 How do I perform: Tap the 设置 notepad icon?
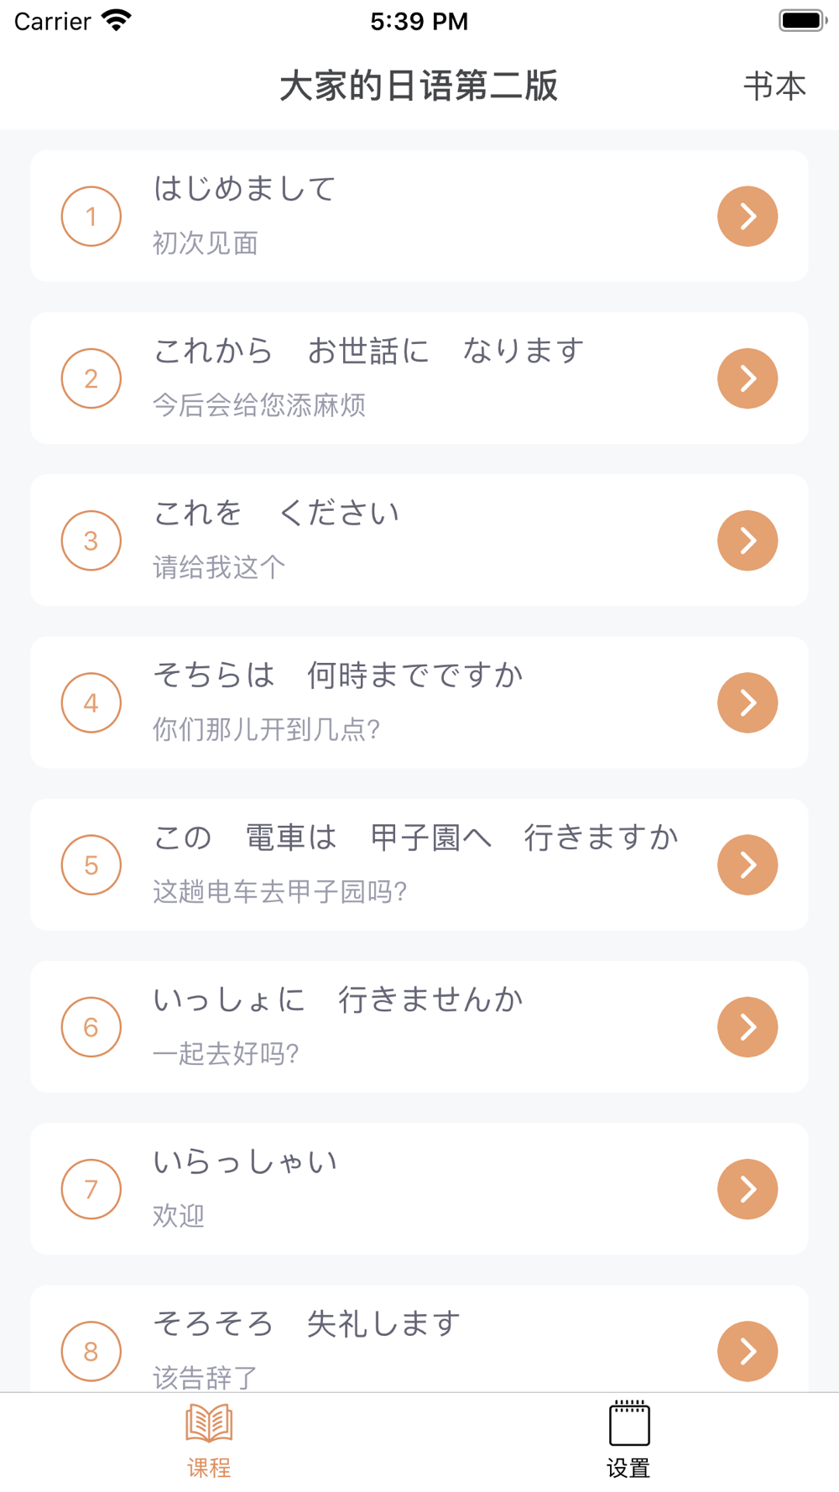(629, 1423)
